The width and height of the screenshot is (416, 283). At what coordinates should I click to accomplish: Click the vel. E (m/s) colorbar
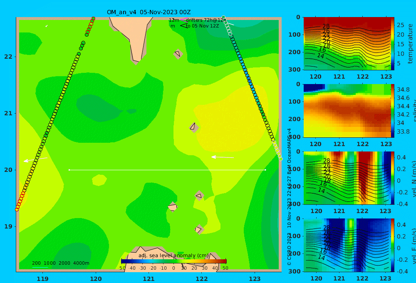coord(393,245)
